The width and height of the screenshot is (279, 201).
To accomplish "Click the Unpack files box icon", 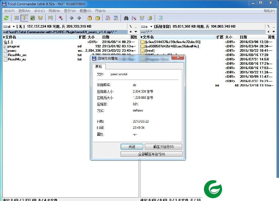I will (98, 18).
